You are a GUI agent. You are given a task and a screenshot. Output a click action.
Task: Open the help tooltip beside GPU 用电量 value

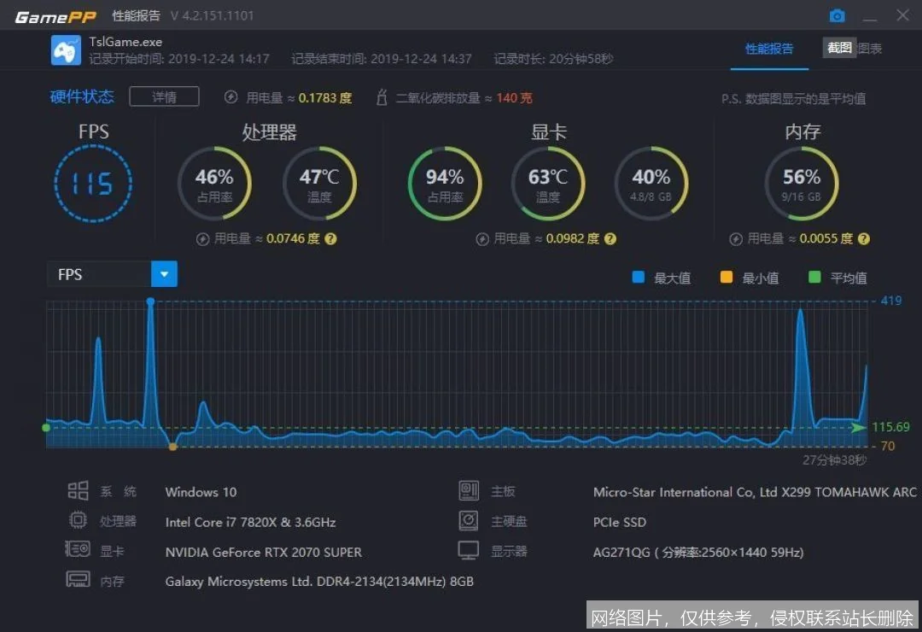[610, 238]
